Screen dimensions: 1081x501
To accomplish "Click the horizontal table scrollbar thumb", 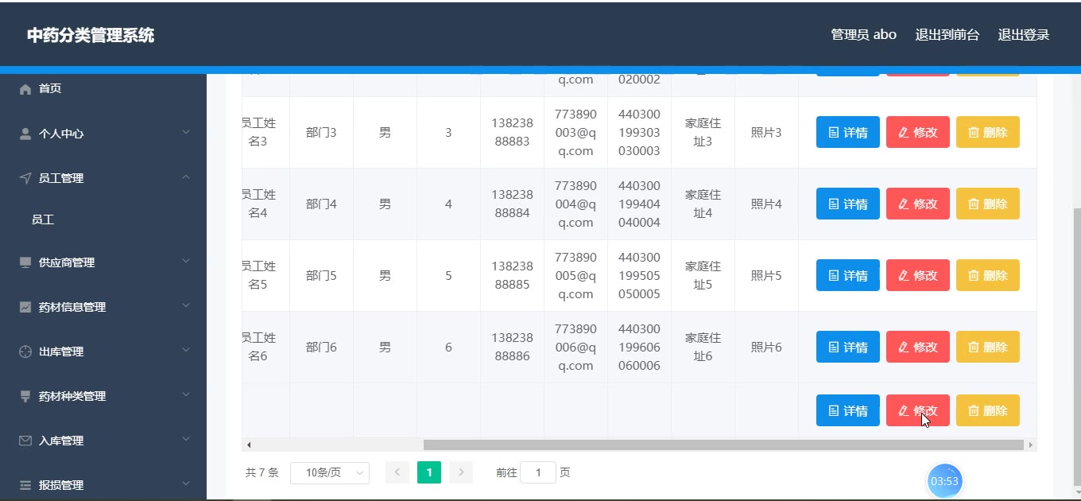I will [723, 445].
